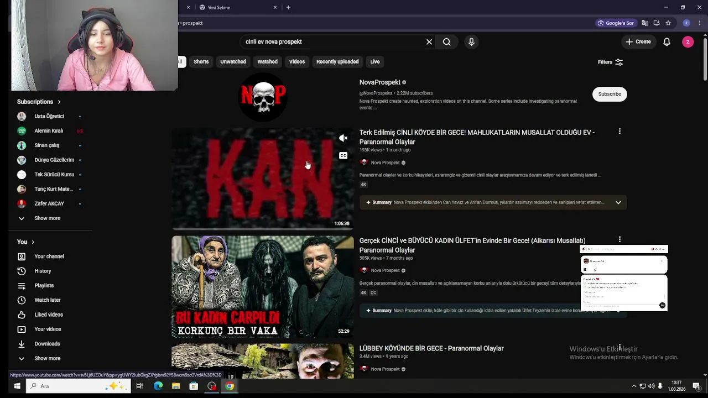This screenshot has width=708, height=398.
Task: Open the NovaProspekt channel name link
Action: coord(380,82)
